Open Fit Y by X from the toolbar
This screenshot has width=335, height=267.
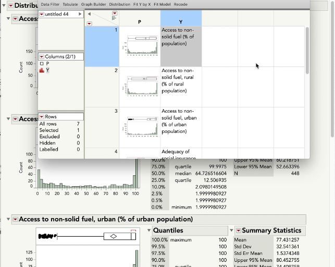click(x=142, y=4)
